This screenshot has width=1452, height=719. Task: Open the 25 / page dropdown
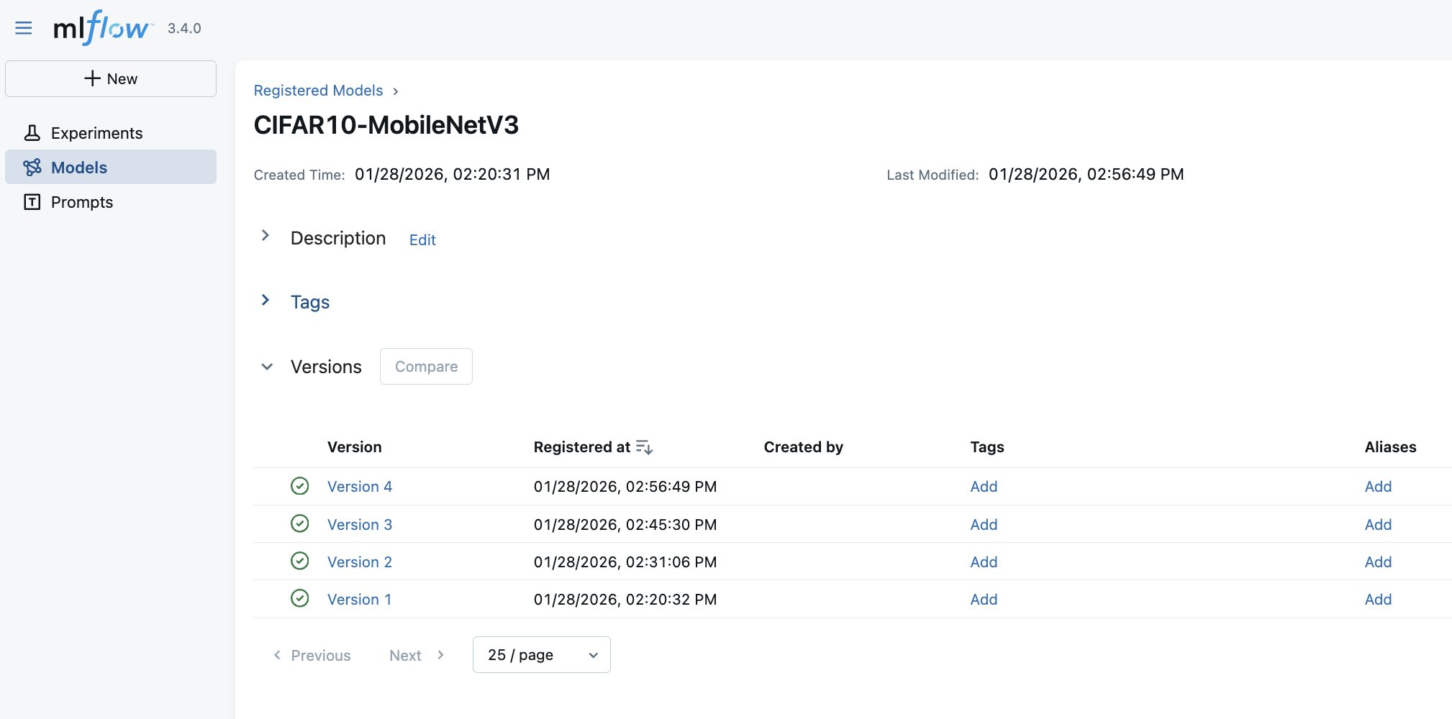click(x=541, y=655)
